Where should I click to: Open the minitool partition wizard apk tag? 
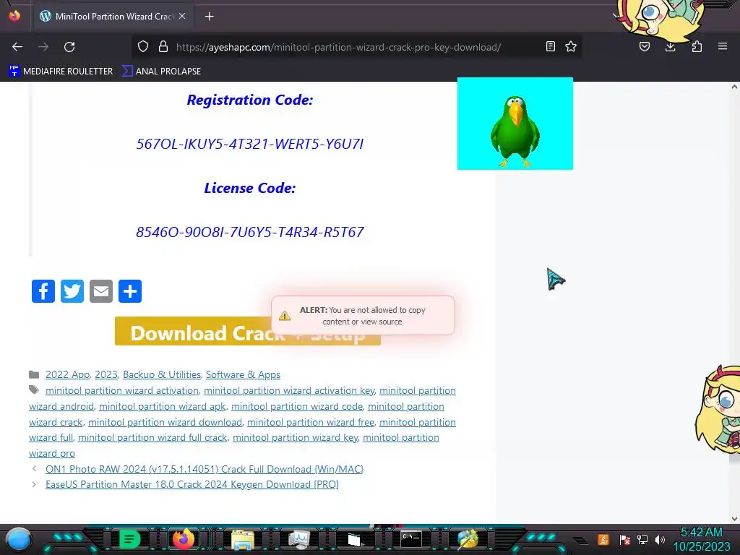pyautogui.click(x=163, y=406)
